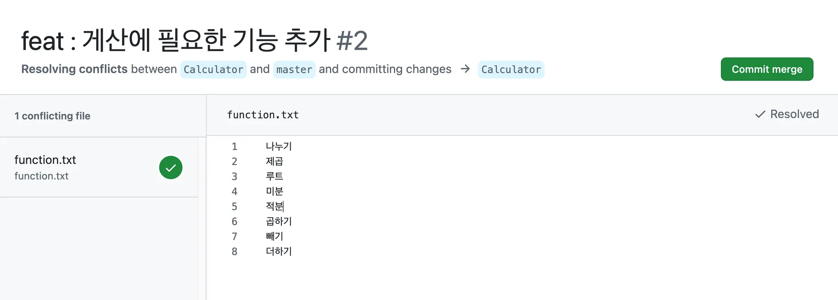Click the function.txt filename in editor header
Viewport: 838px width, 300px height.
point(263,115)
